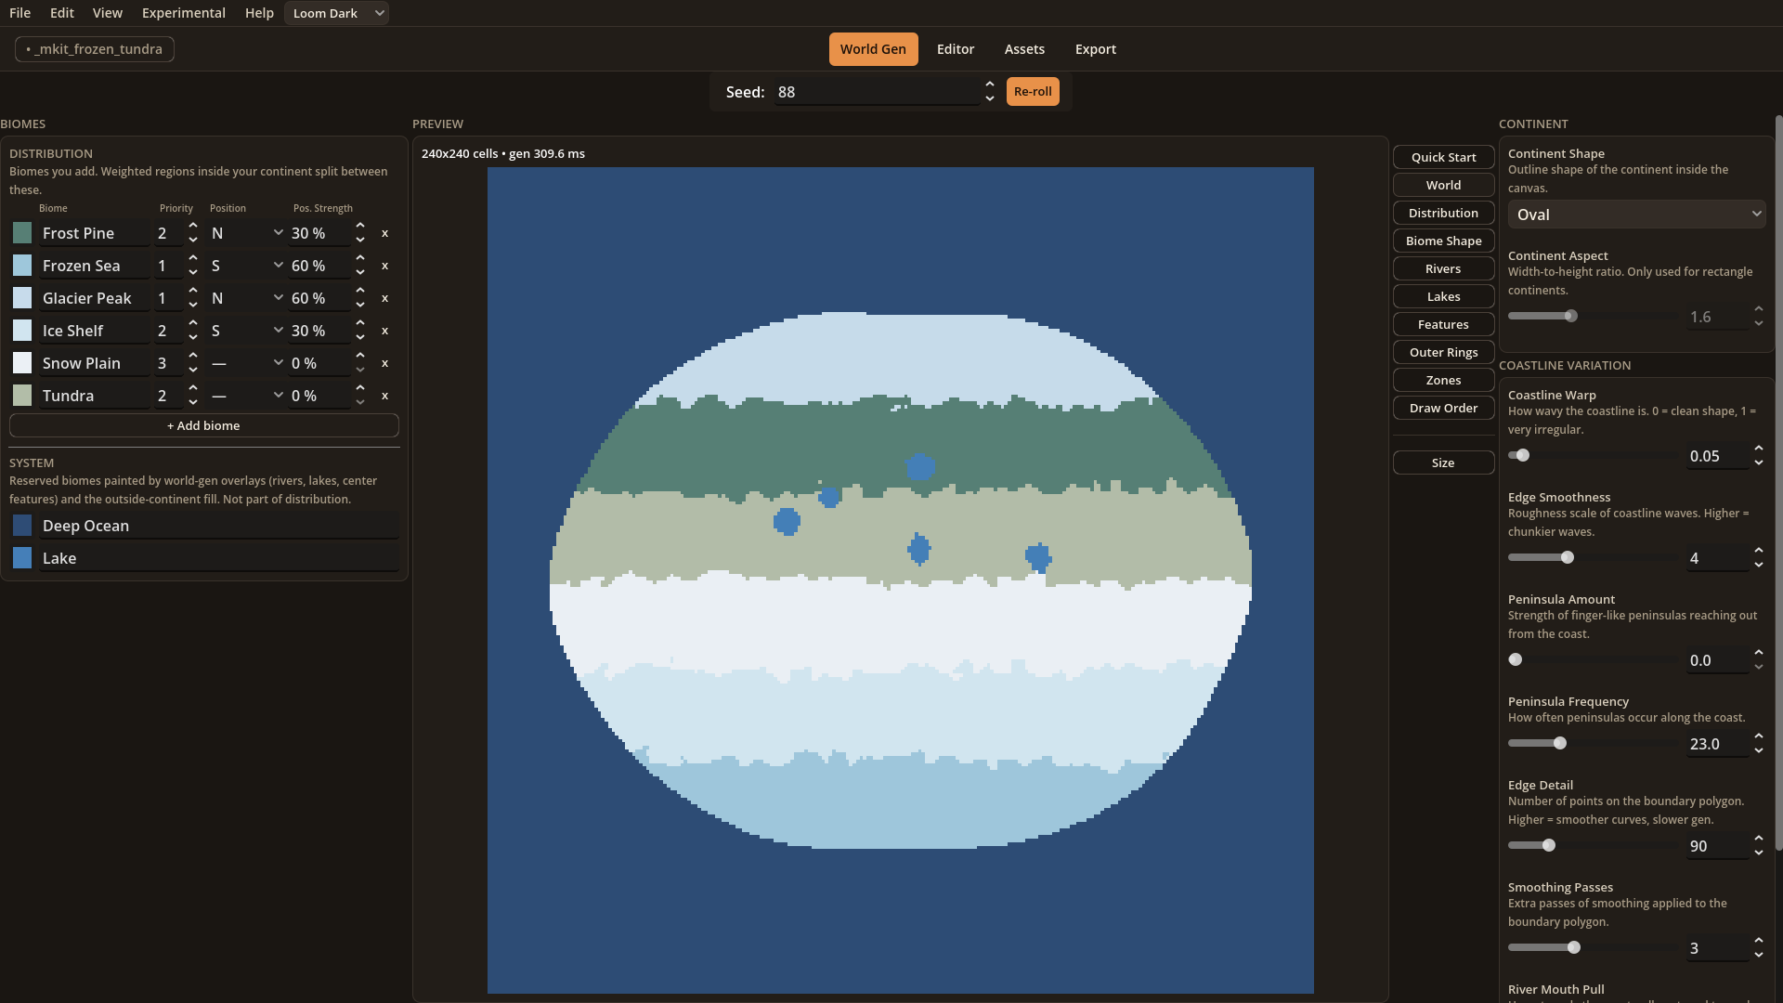Viewport: 1783px width, 1003px height.
Task: Click the _mkit_frozen_tundra project tab
Action: click(95, 49)
